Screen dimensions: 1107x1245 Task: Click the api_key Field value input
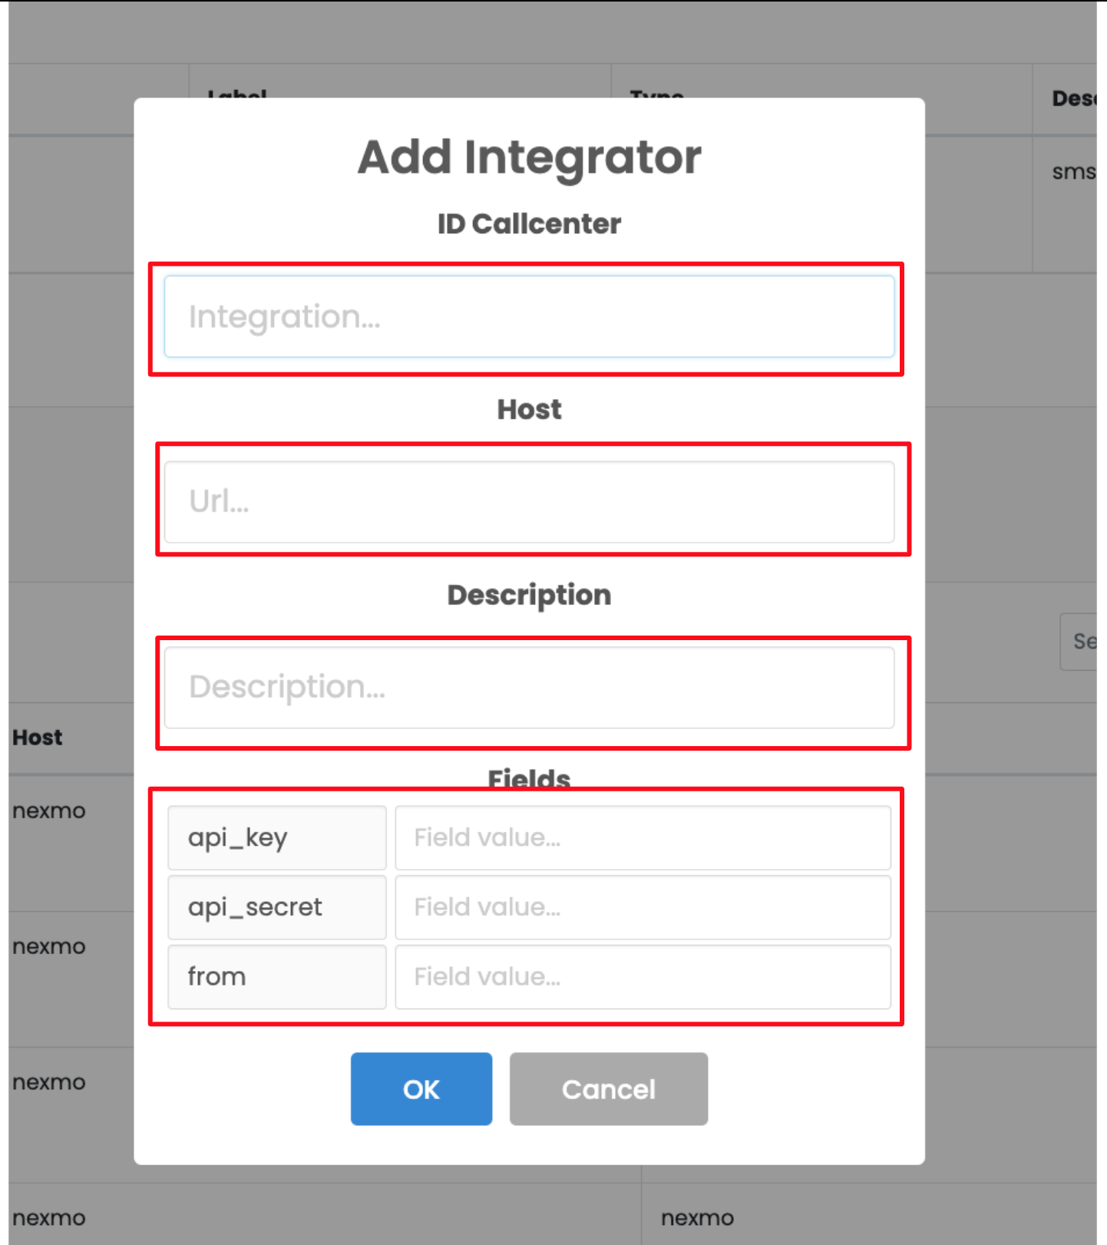(643, 837)
